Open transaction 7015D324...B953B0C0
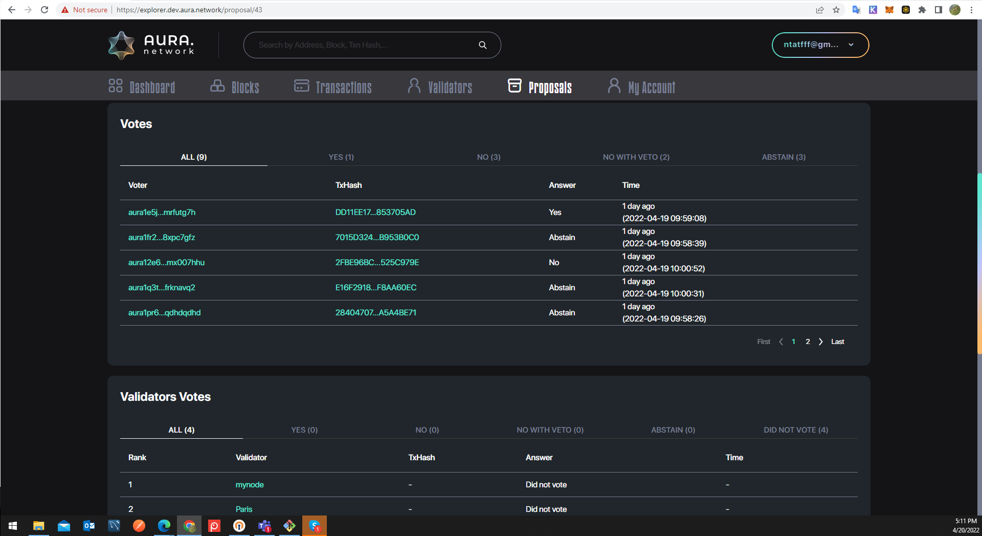The width and height of the screenshot is (982, 536). tap(377, 238)
